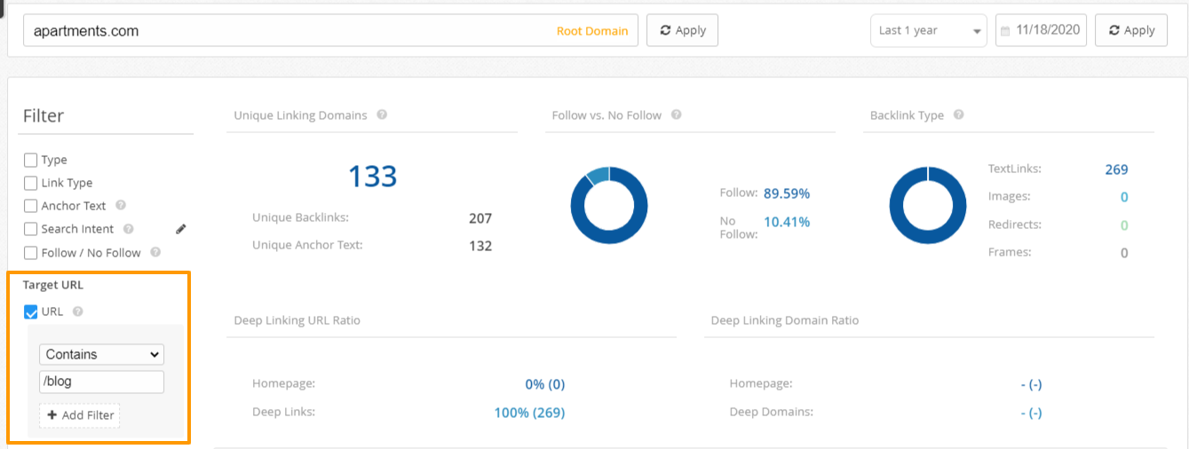1189x449 pixels.
Task: Click help icon next to Unique Linking Domains
Action: [382, 114]
